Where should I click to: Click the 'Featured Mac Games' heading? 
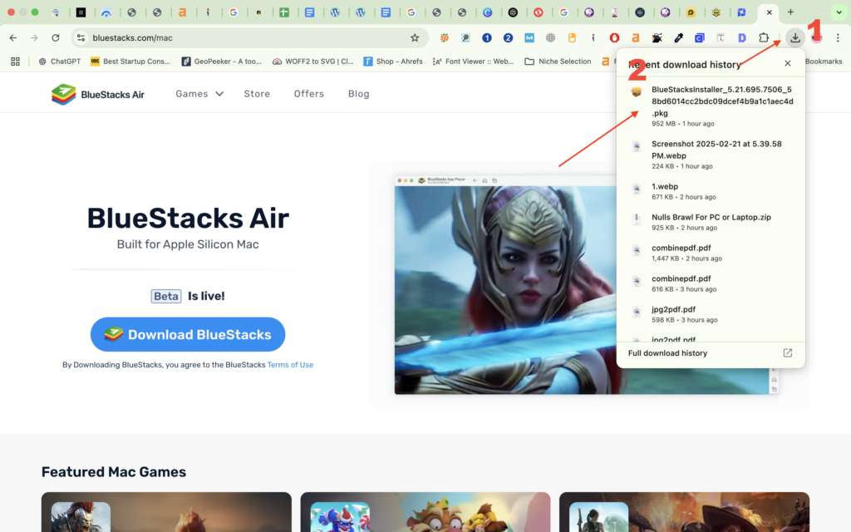[x=113, y=472]
